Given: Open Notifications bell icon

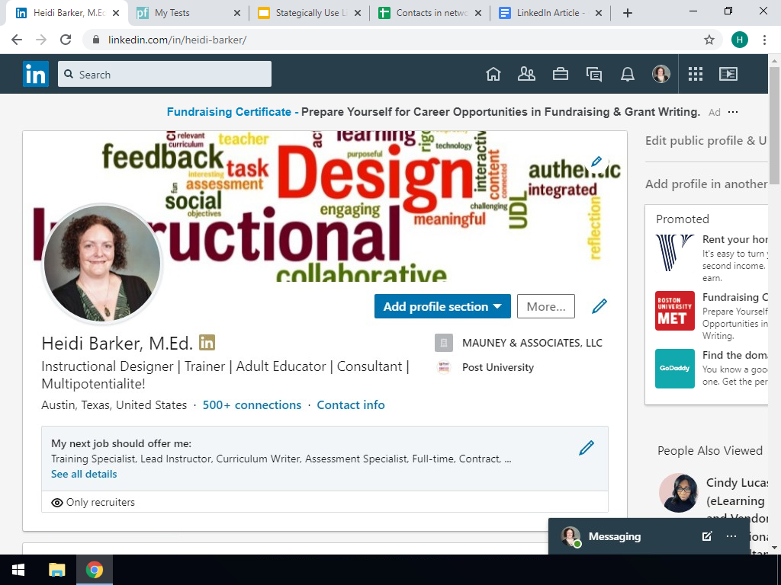Looking at the screenshot, I should (x=628, y=74).
